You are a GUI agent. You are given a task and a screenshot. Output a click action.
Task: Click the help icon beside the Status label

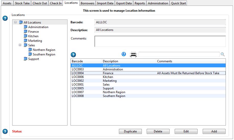[5, 131]
